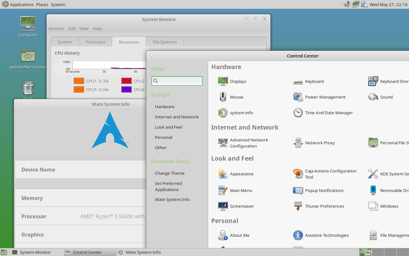The height and width of the screenshot is (256, 409).
Task: Click the "Device Name" label in Mate System Info
Action: [38, 170]
